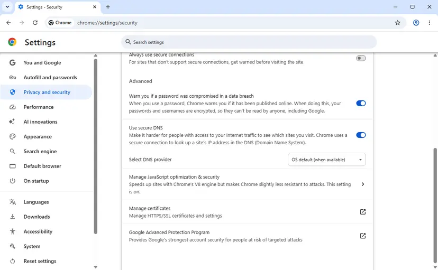Click the download arrow icon for Downloads

(x=12, y=217)
